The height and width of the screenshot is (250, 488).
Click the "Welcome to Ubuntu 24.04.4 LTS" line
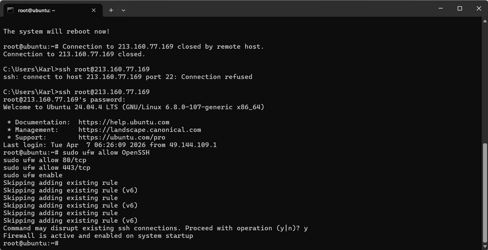click(134, 107)
